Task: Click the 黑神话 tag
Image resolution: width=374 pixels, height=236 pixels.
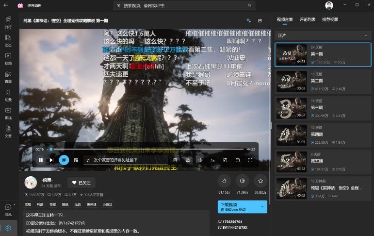Action: (92, 204)
